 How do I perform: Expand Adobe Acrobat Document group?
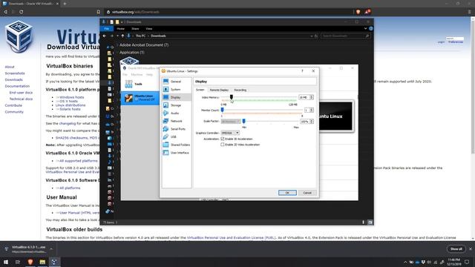[117, 45]
